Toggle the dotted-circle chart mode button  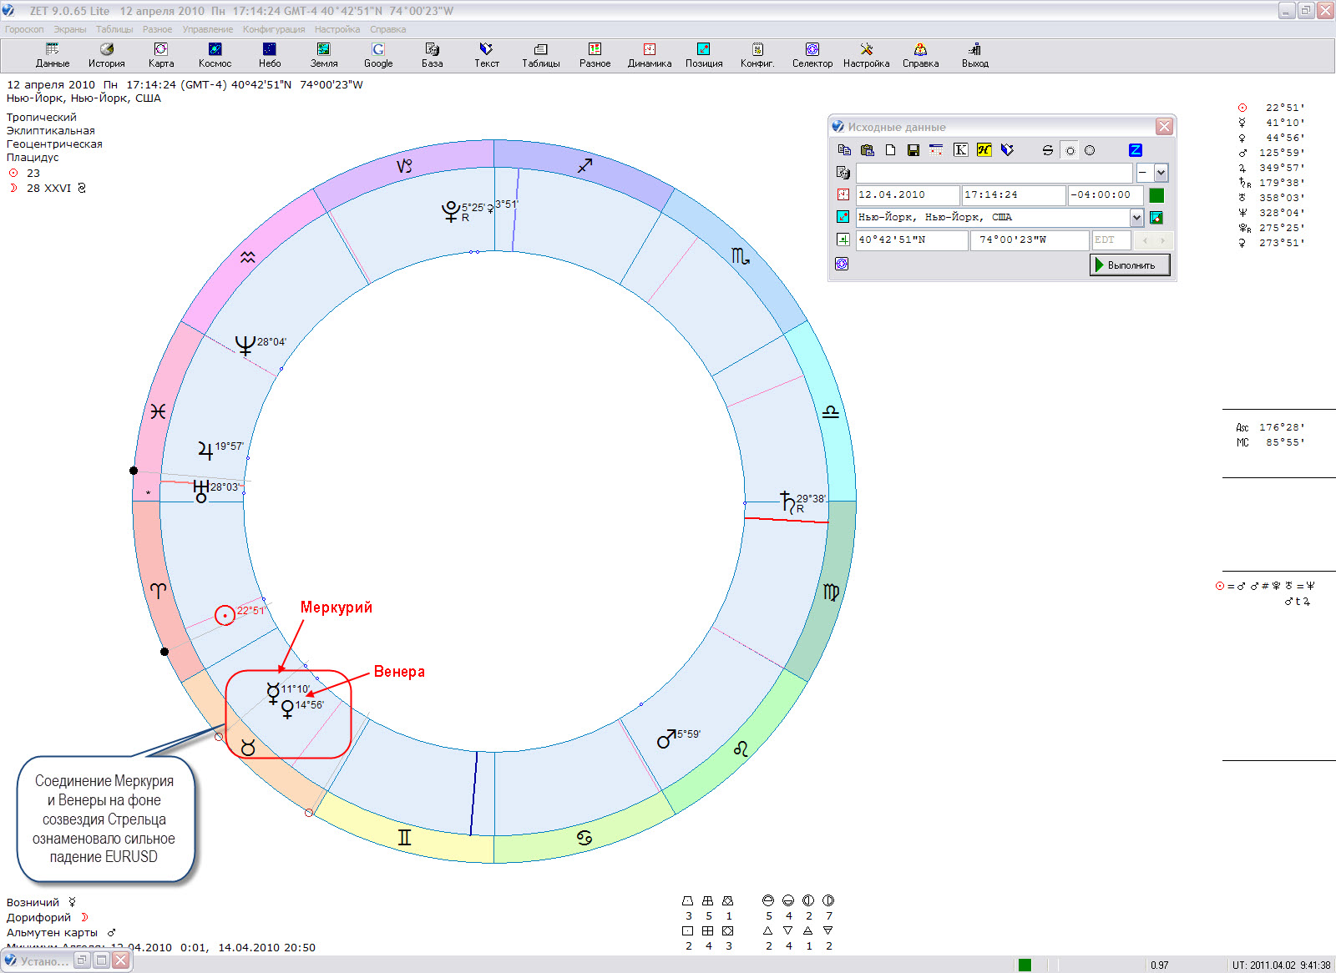1070,150
